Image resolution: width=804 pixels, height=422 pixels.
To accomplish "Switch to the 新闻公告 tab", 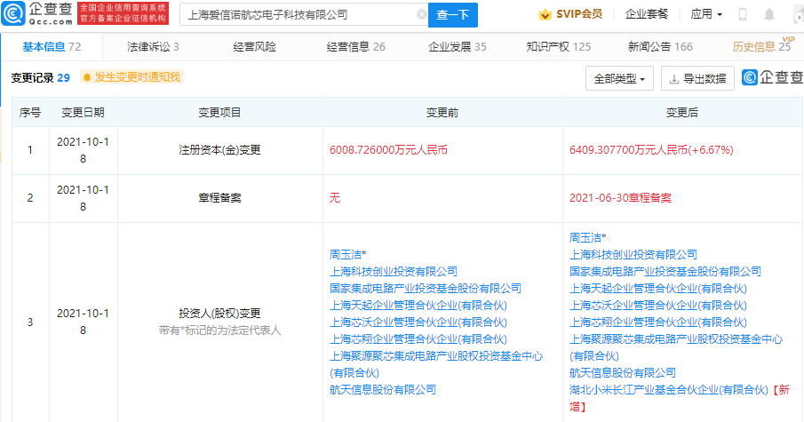I will tap(660, 47).
